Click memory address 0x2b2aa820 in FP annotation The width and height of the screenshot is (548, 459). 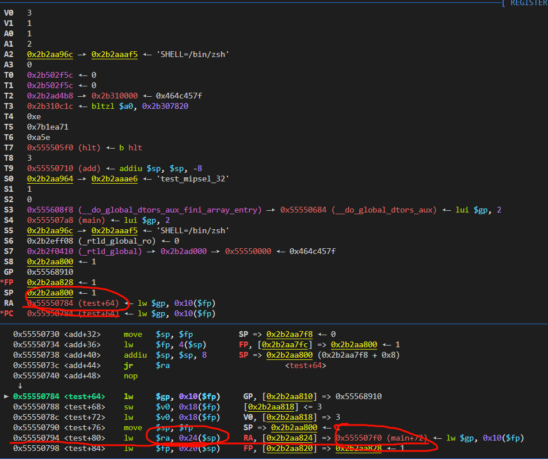pos(290,448)
